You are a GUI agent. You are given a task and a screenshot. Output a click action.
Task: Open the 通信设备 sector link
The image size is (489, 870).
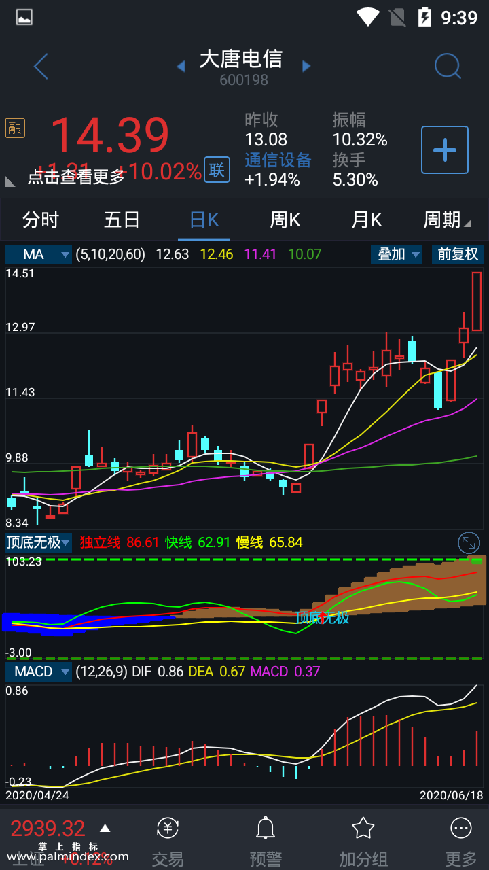278,160
